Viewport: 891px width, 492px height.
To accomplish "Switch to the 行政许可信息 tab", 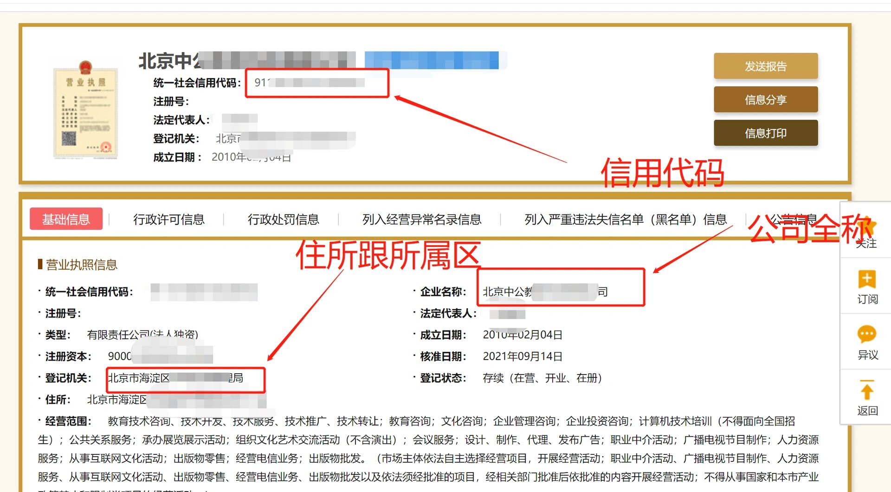I will coord(169,219).
